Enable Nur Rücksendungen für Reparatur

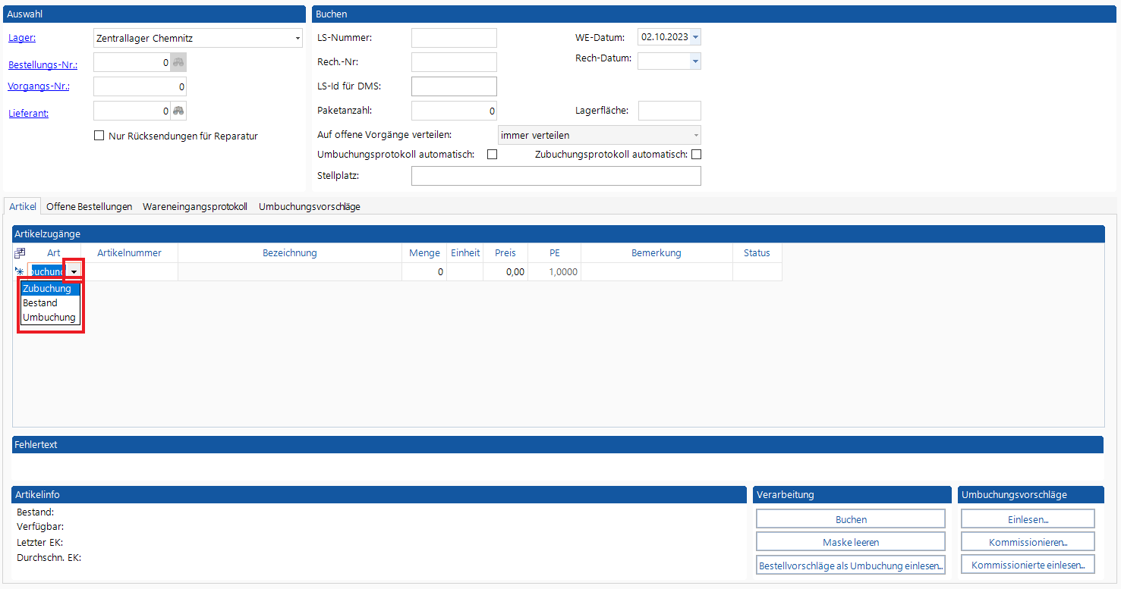[x=99, y=136]
